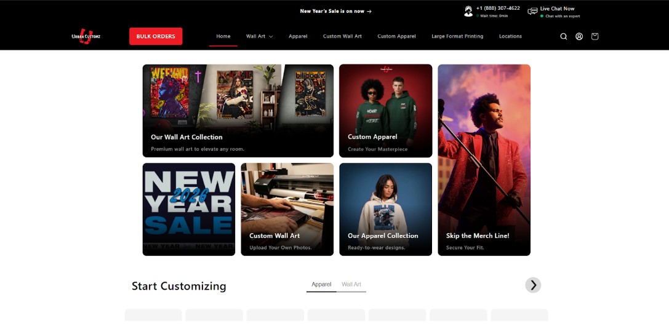Click the phone support agent icon

pos(468,12)
